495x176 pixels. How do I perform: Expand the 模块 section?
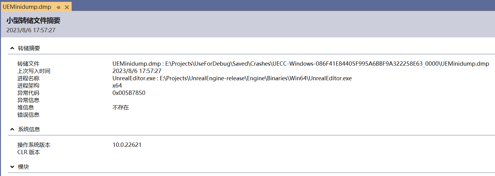point(12,167)
